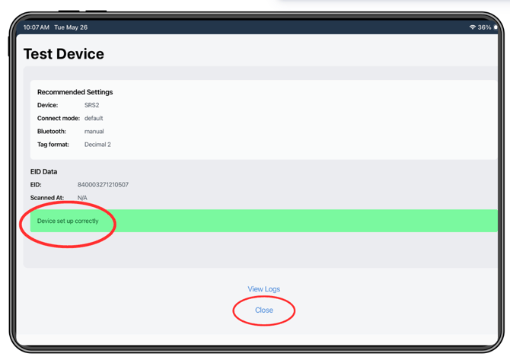Tap the Wi-Fi status icon
The width and height of the screenshot is (510, 363).
click(x=472, y=27)
